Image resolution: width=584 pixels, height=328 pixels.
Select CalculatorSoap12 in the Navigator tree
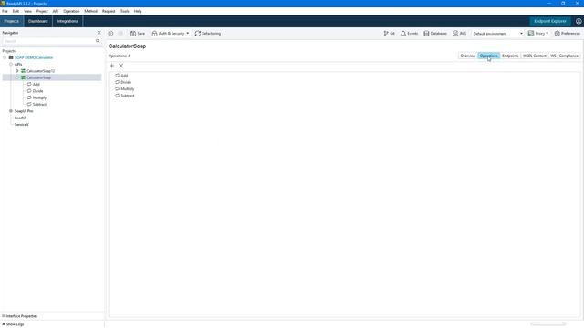pos(40,71)
